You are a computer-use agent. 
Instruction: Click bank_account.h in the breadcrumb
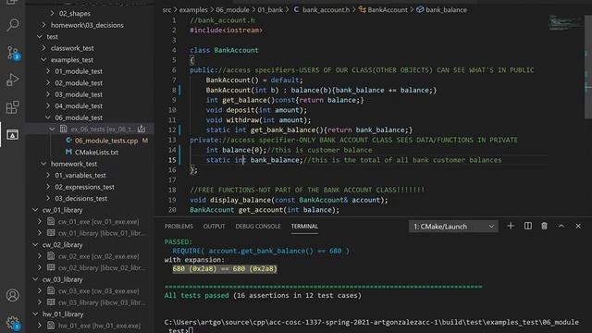point(326,10)
